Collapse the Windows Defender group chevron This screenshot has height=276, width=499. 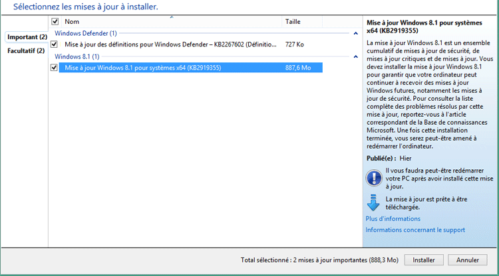click(x=357, y=33)
